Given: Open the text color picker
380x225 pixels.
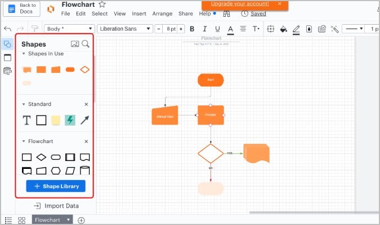Looking at the screenshot, I should [x=230, y=29].
